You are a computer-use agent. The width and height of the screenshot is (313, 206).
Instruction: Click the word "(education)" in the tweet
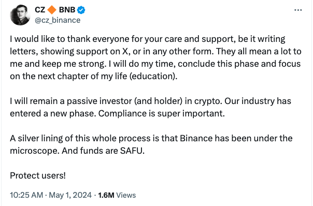[153, 77]
